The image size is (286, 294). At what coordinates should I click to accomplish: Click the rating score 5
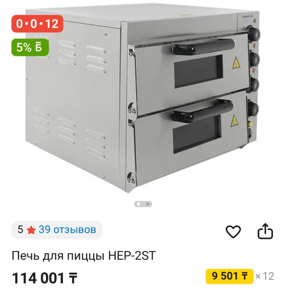click(20, 230)
